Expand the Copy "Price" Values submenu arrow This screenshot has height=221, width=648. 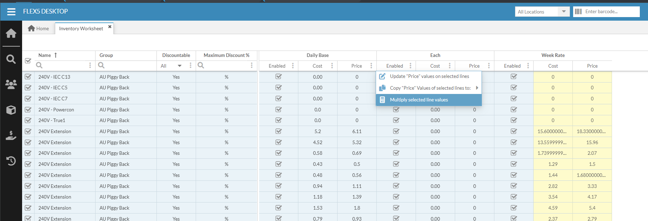click(477, 88)
